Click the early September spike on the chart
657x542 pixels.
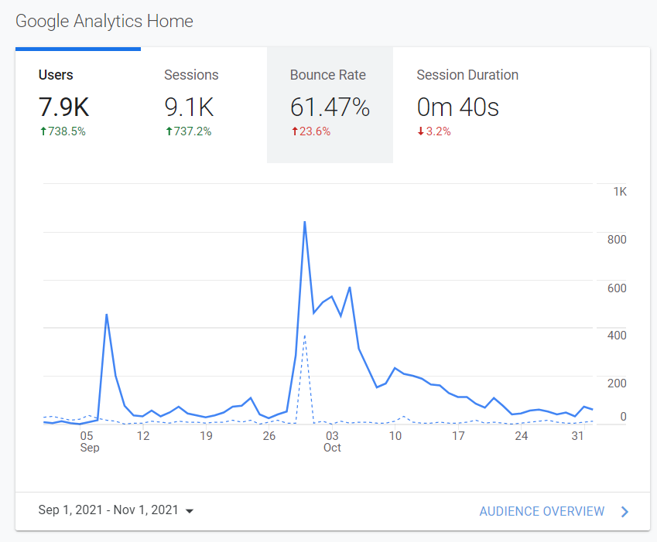pos(107,315)
